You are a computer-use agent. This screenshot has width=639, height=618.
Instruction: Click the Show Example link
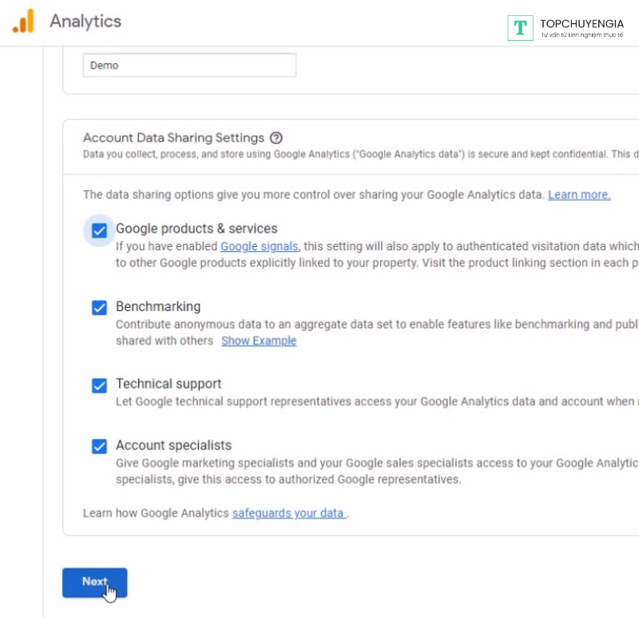click(259, 341)
